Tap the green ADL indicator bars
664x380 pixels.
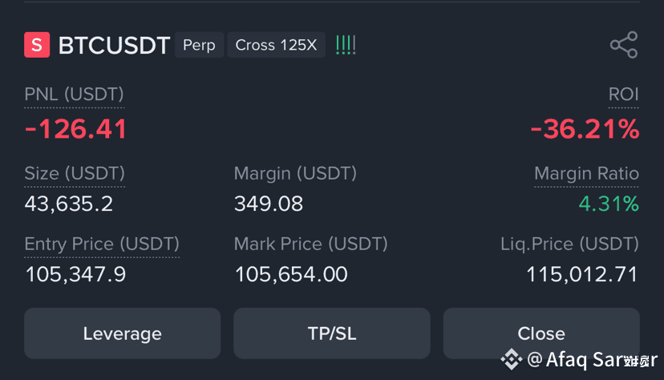click(346, 45)
